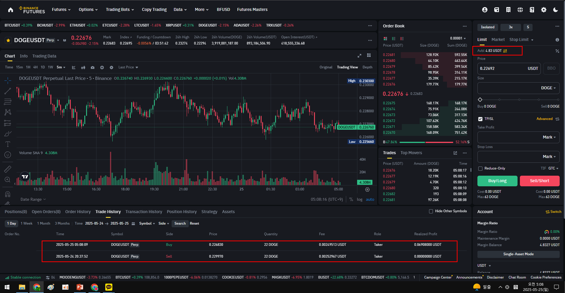Open the Stop Limit order type dropdown

(521, 40)
